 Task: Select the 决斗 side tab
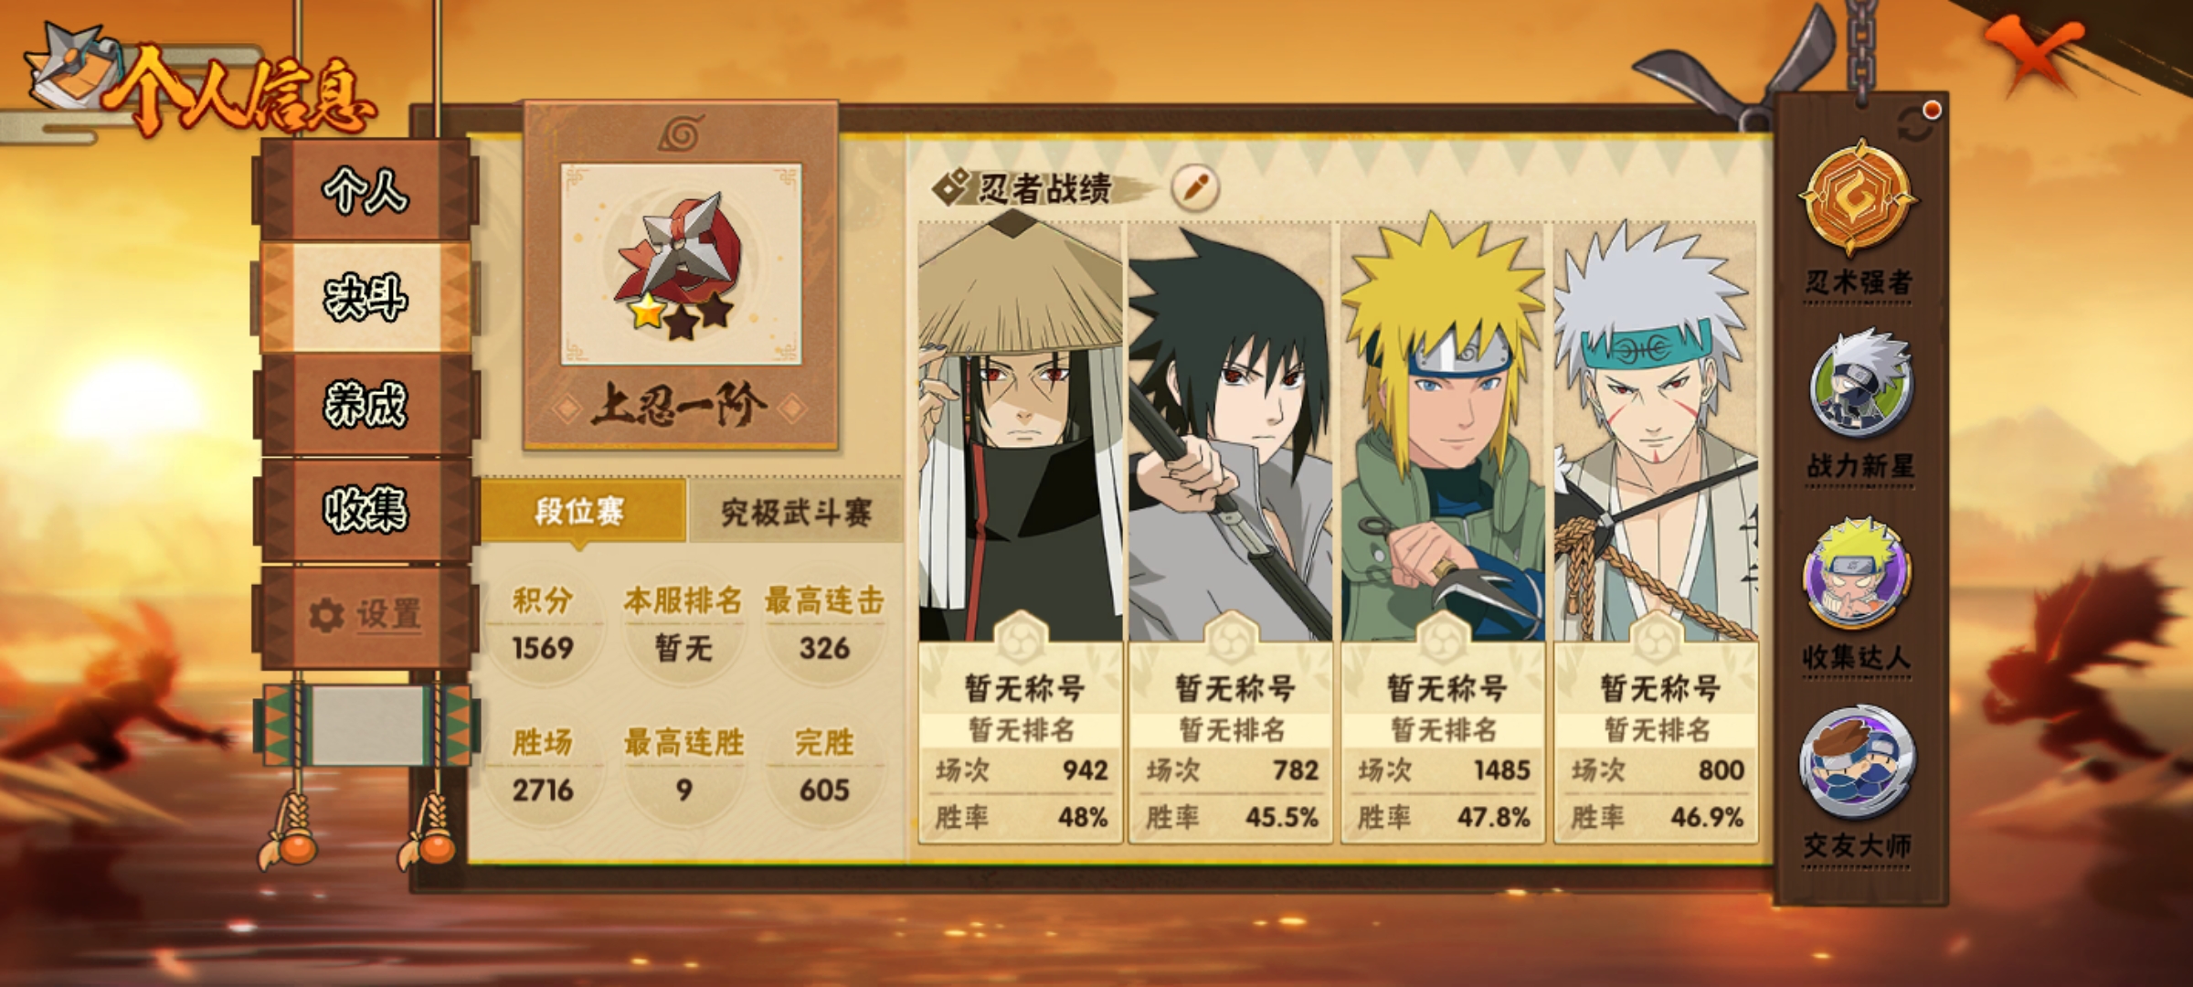coord(365,297)
